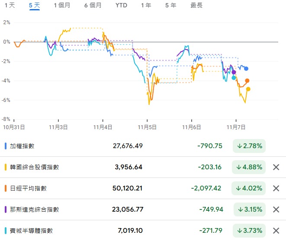Click the orange 日經平均指數 endpoint dot
Image resolution: width=286 pixels, height=241 pixels.
click(247, 81)
